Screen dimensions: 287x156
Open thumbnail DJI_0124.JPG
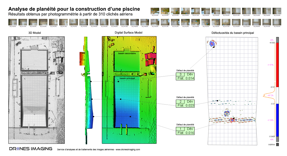click(165, 11)
